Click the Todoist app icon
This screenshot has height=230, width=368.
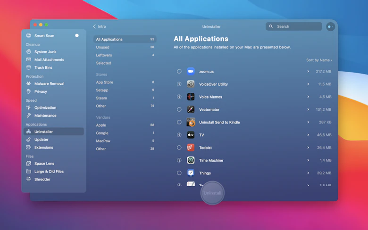[191, 148]
